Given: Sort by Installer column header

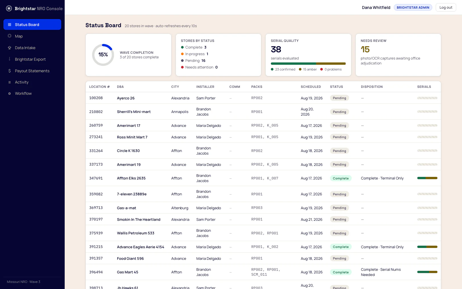Looking at the screenshot, I should (205, 87).
